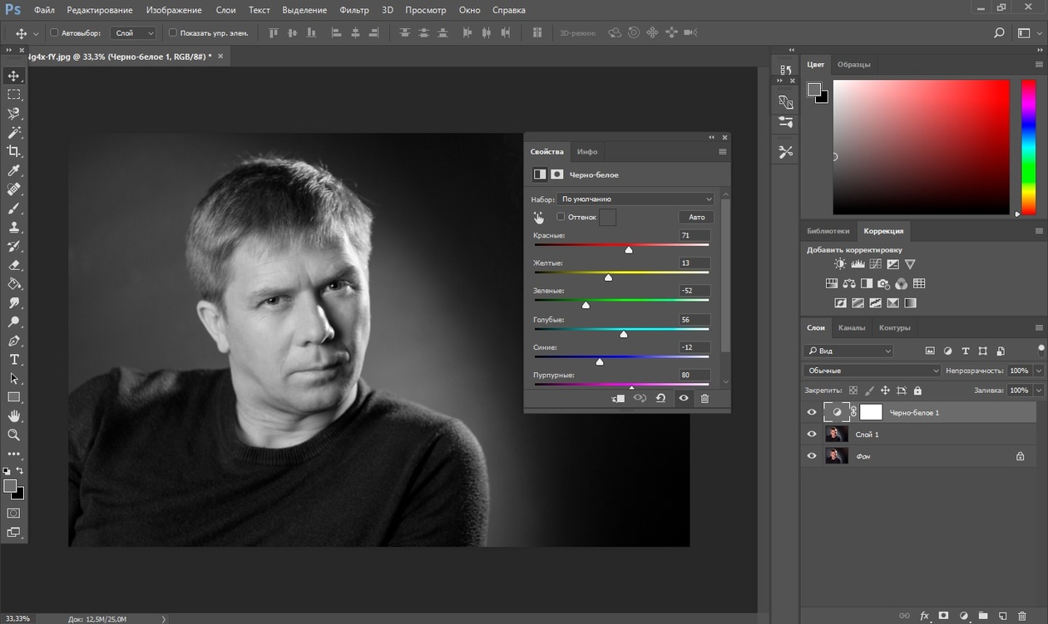The width and height of the screenshot is (1048, 624).
Task: Filter layers by pixel layer type
Action: click(930, 351)
